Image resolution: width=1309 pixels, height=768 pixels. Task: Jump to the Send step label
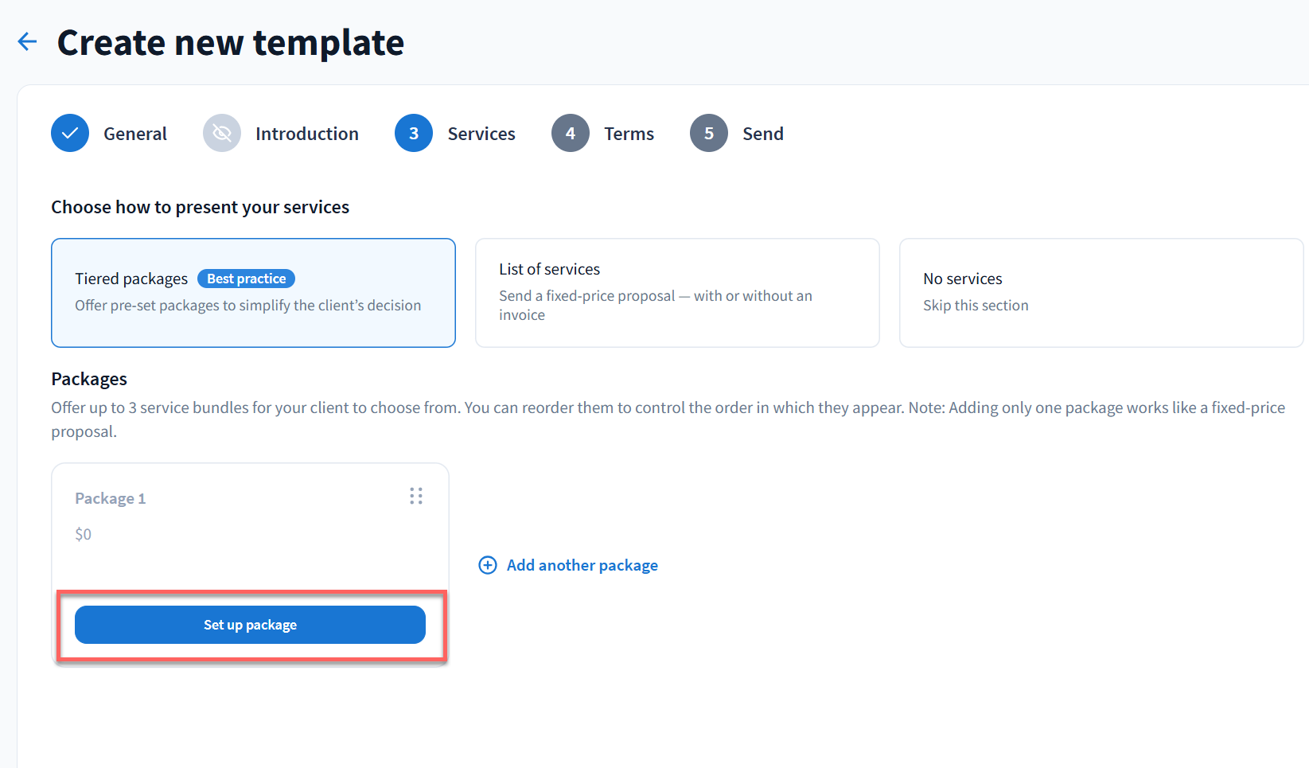762,134
